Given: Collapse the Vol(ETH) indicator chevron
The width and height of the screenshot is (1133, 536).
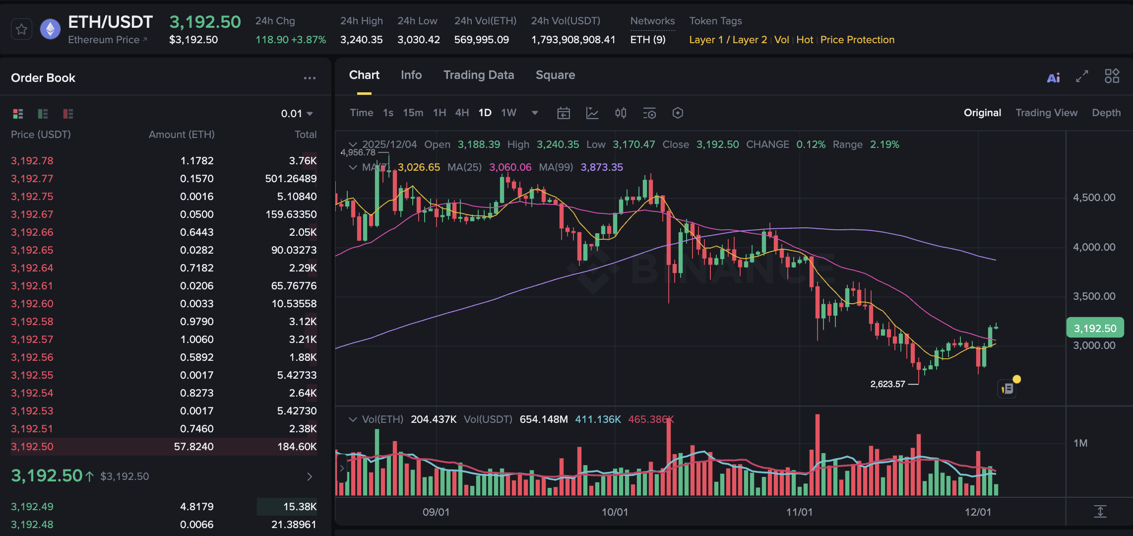Looking at the screenshot, I should click(353, 419).
